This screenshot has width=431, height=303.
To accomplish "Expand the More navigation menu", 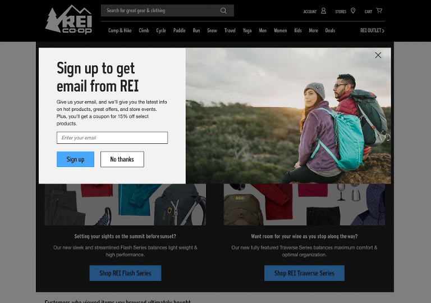I will click(313, 30).
